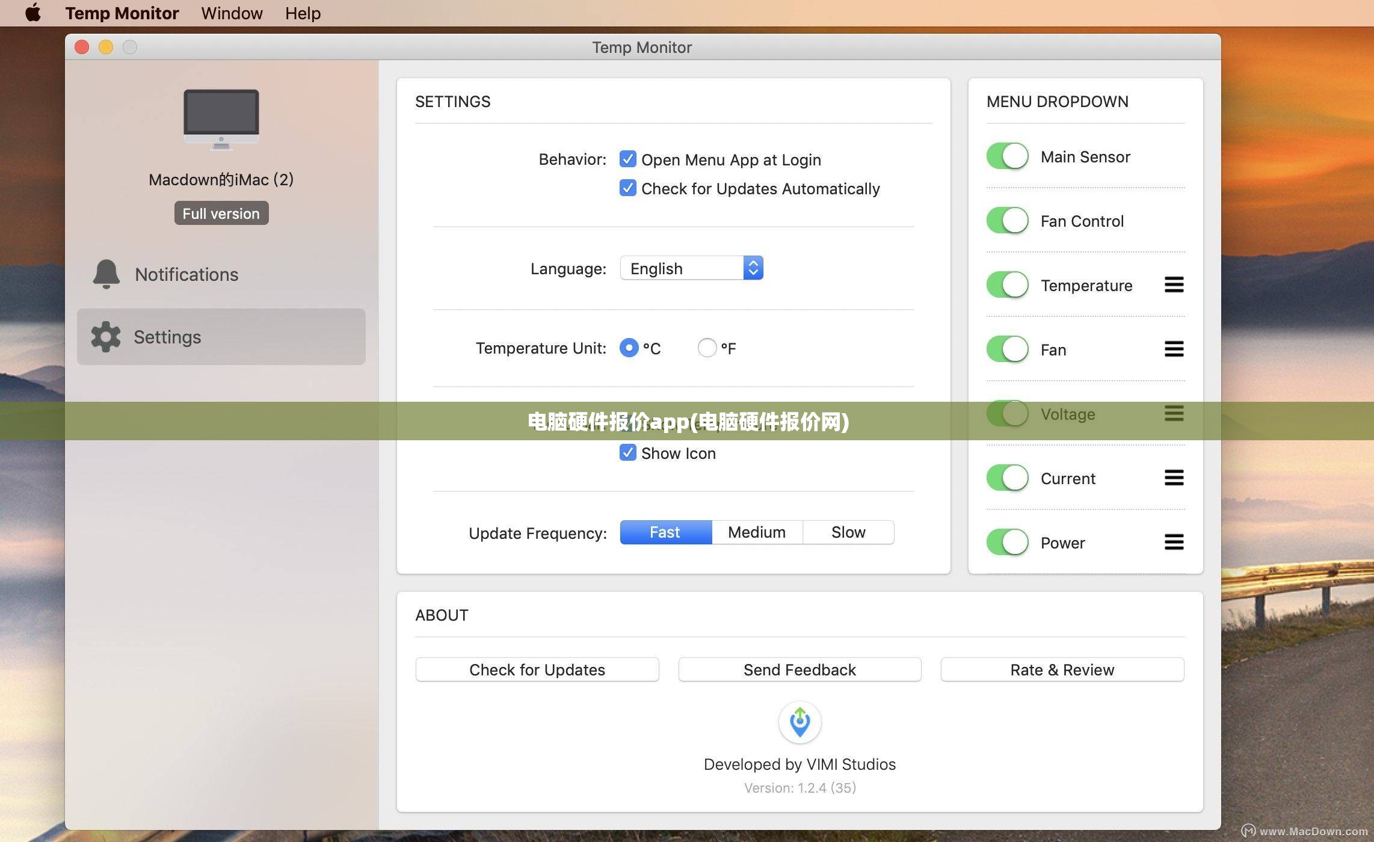Toggle the Show Icon checkbox
Viewport: 1374px width, 842px height.
click(627, 453)
